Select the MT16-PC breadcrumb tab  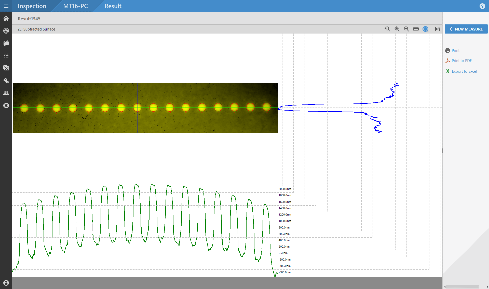tap(75, 6)
